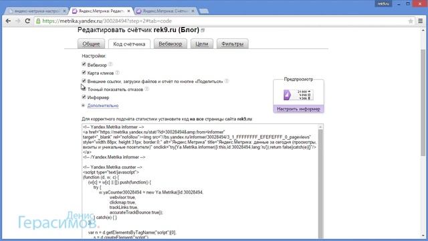Click the Редактировать счётчик rek9.ru heading
Screen dimensions: 428x241
(x=138, y=29)
